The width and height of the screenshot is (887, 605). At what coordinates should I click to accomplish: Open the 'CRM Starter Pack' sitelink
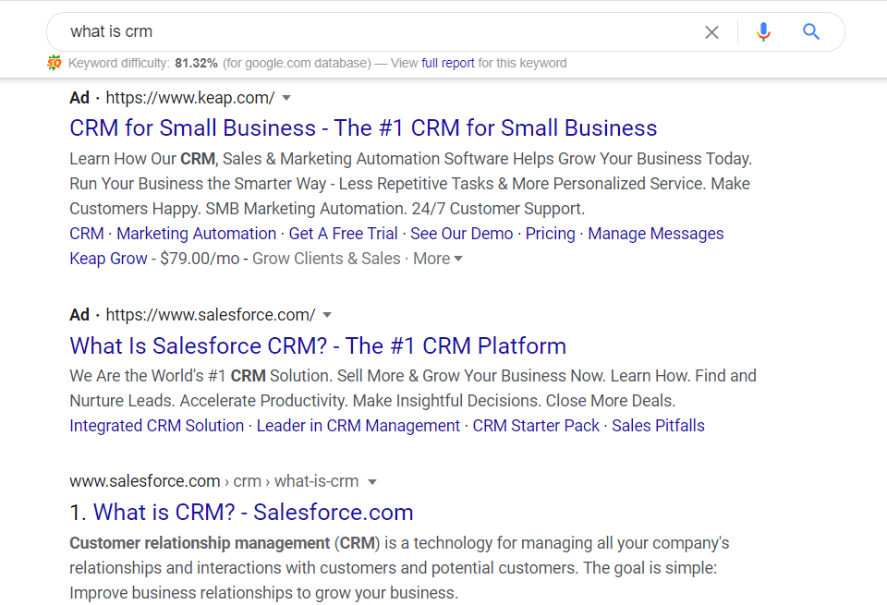[536, 426]
